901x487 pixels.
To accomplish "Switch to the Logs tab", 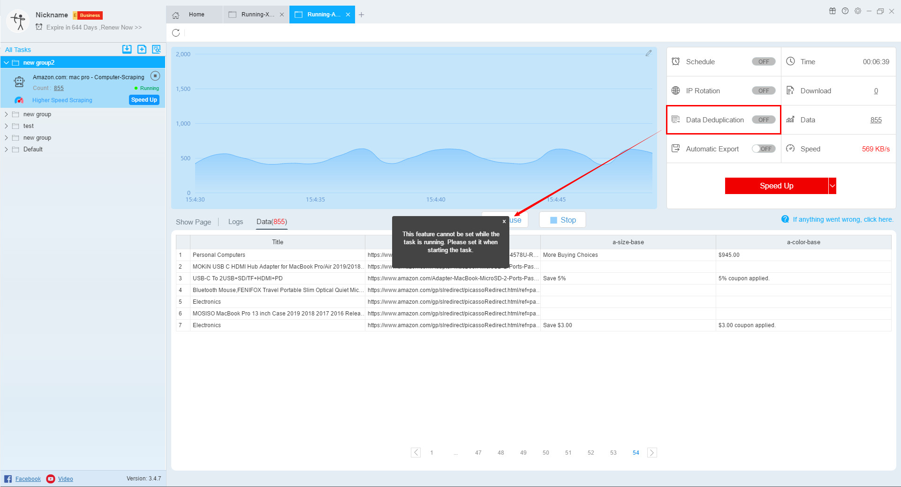I will tap(235, 222).
